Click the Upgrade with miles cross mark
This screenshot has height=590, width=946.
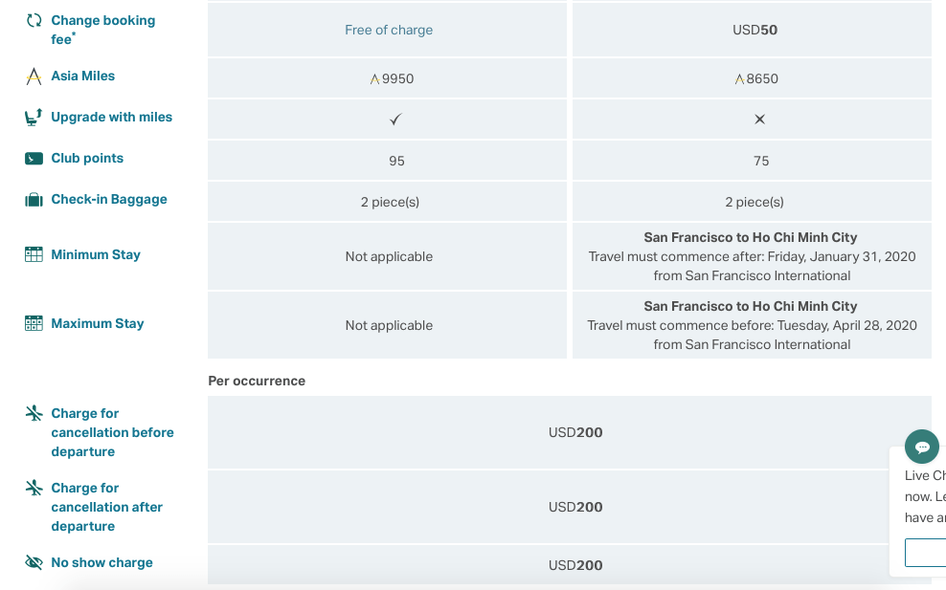759,120
